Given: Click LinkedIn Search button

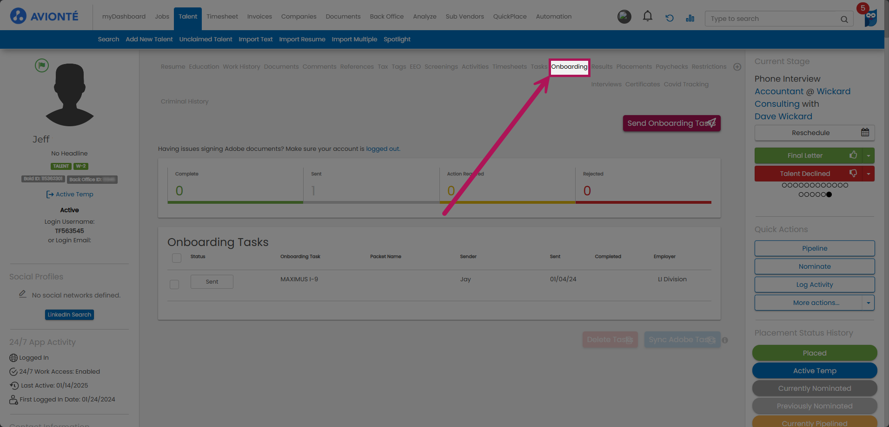Looking at the screenshot, I should pos(69,315).
